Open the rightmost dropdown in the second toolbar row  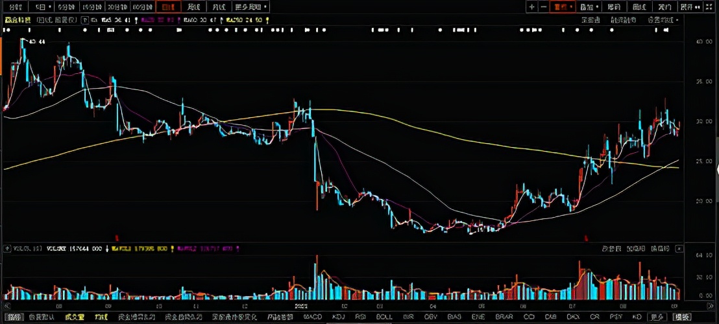pyautogui.click(x=663, y=20)
